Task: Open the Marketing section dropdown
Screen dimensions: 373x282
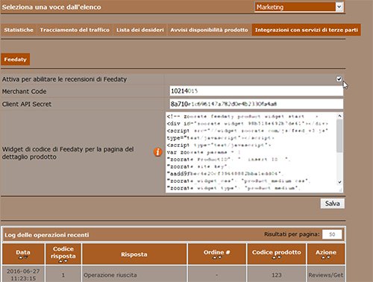Action: (x=299, y=7)
